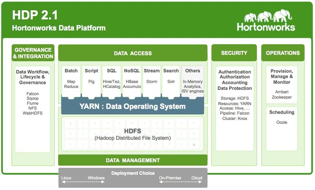Image resolution: width=315 pixels, height=190 pixels.
Task: Click Hadoop Distributed File System caption
Action: [133, 138]
